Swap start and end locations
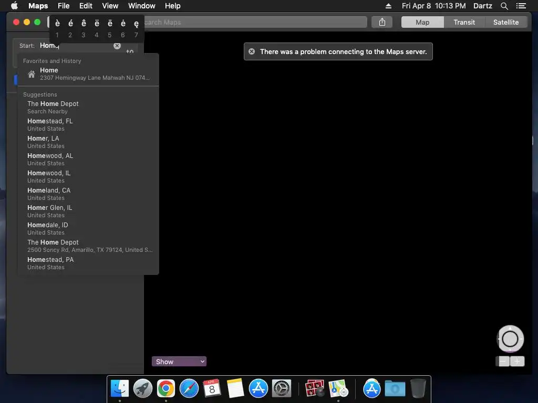This screenshot has height=403, width=538. click(130, 52)
